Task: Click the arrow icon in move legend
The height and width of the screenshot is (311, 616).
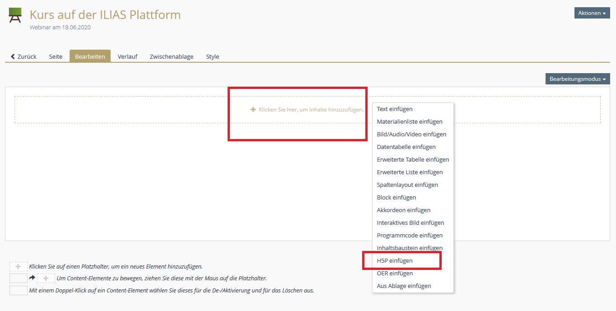Action: coord(32,278)
